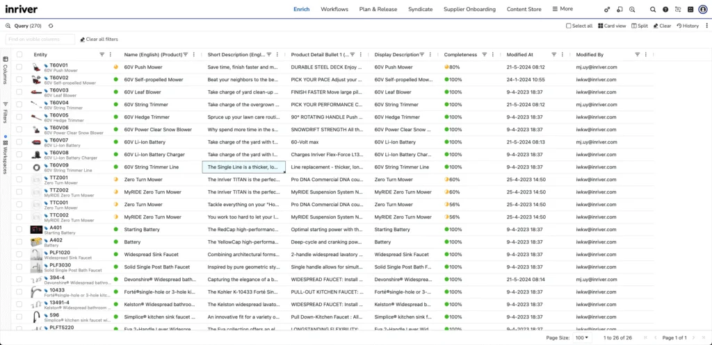Click the refresh query icon

pyautogui.click(x=51, y=26)
